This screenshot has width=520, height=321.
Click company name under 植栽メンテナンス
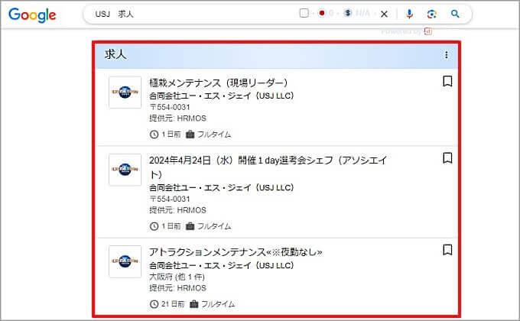[222, 96]
